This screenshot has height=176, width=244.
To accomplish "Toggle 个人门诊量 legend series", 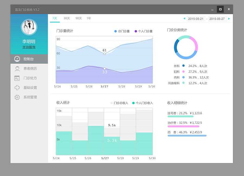I will (x=143, y=31).
